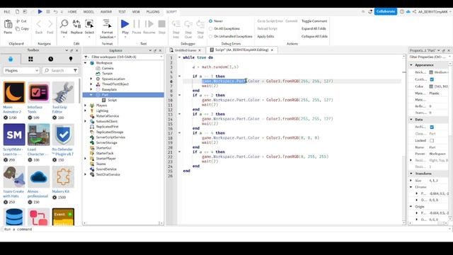
Task: Expand the Players node in Explorer
Action: click(86, 106)
